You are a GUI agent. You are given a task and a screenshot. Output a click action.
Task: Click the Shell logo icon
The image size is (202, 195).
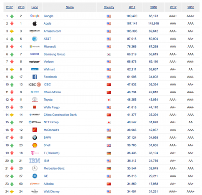click(35, 145)
